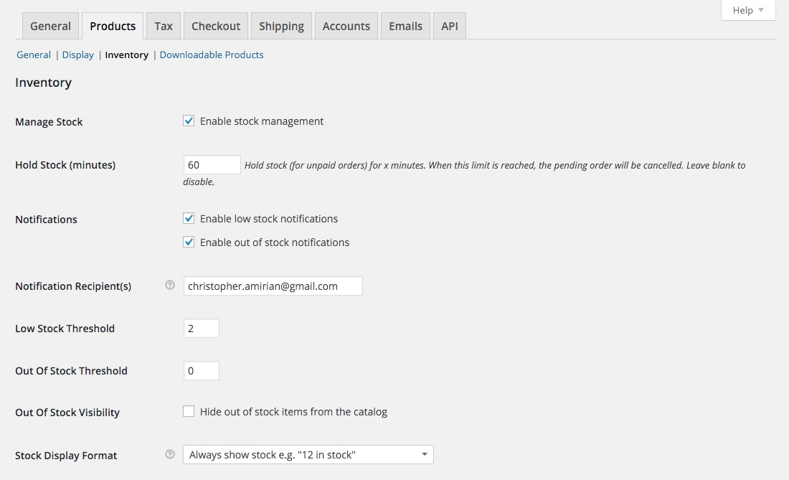
Task: Focus the Low Stock Threshold field
Action: [x=201, y=329]
